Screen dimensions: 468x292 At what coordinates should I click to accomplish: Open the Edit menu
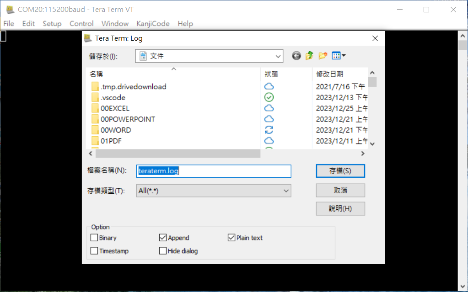(28, 24)
